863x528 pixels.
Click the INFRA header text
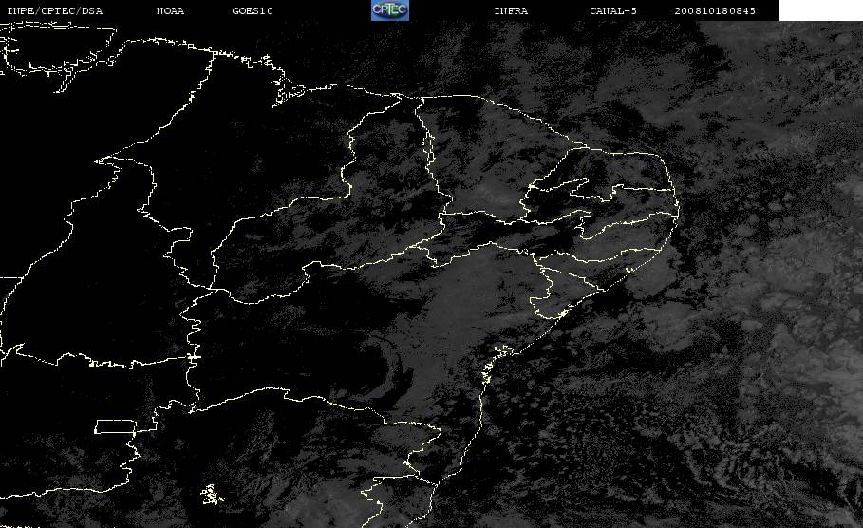coord(510,10)
